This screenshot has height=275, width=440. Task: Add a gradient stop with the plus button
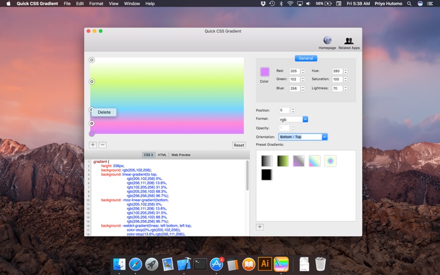click(x=92, y=145)
